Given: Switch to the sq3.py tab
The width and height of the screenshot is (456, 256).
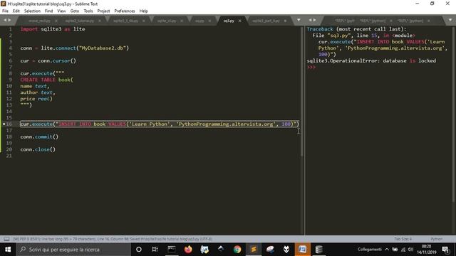Looking at the screenshot, I should pos(229,21).
